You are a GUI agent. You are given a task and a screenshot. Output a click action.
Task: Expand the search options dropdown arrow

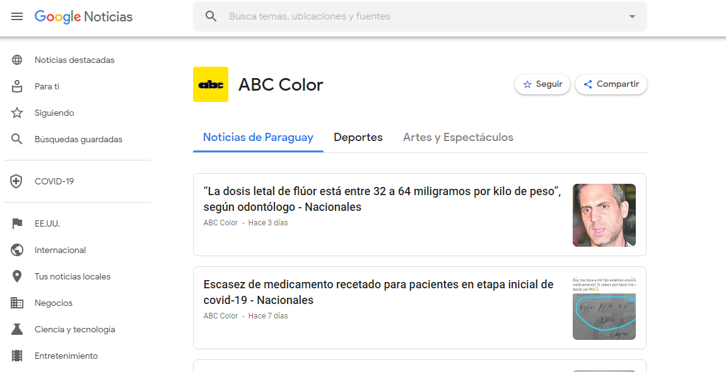coord(631,16)
